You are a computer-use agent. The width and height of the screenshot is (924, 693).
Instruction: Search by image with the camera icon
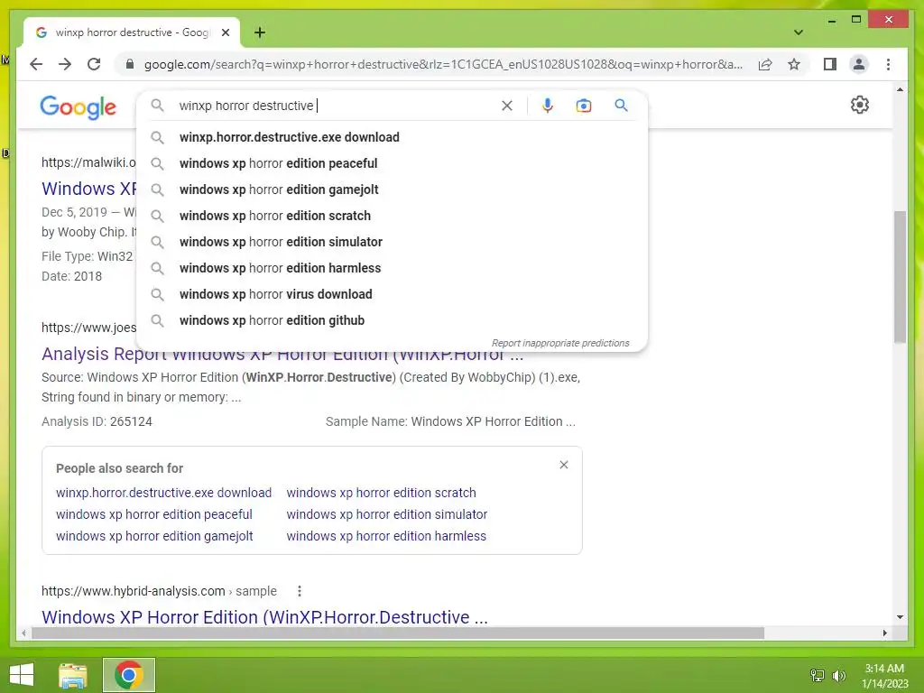point(584,106)
